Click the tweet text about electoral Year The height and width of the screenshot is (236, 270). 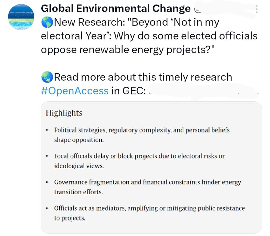(x=149, y=36)
